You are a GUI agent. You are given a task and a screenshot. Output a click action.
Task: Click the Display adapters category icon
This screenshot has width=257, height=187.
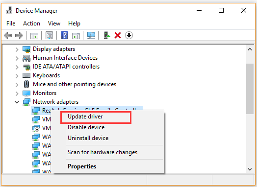click(26, 49)
